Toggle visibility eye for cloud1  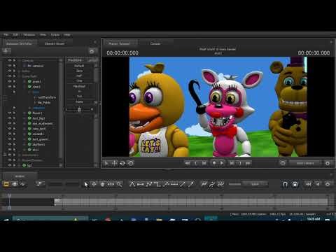coord(10,87)
